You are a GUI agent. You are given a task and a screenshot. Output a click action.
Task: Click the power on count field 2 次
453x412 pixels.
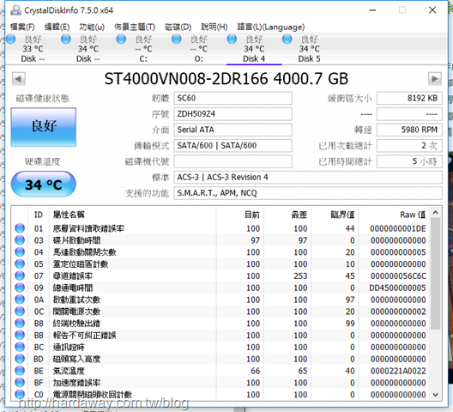coord(409,145)
